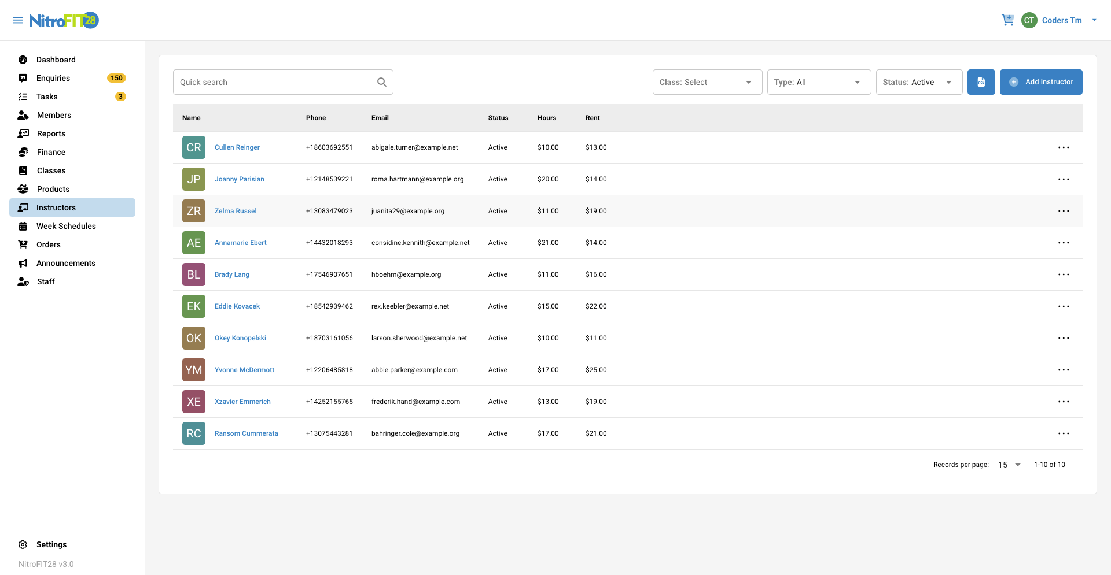This screenshot has height=575, width=1111.
Task: Open the Finance section icon
Action: [x=23, y=152]
